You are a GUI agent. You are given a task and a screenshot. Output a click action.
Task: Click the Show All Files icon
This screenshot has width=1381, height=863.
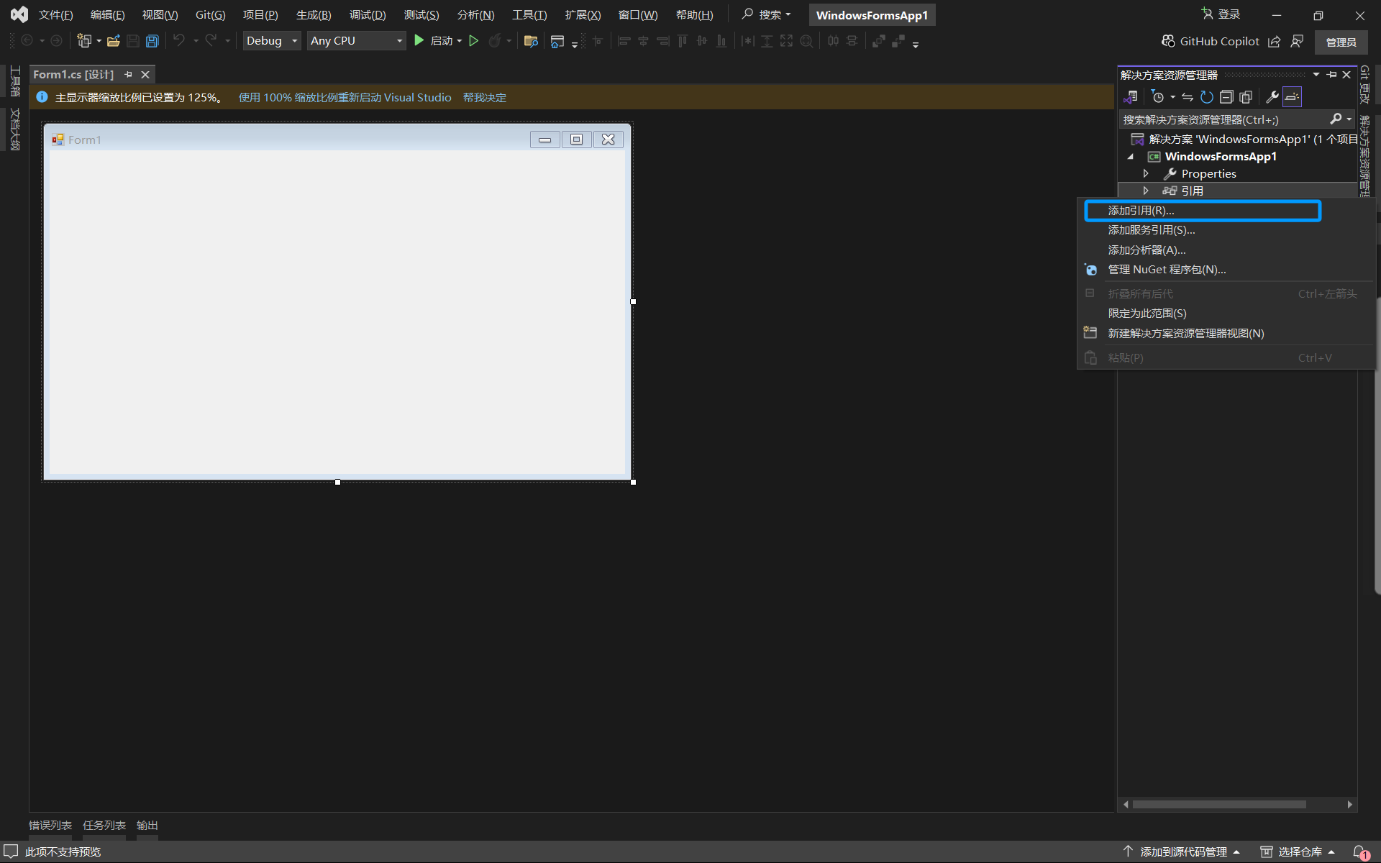(1246, 97)
